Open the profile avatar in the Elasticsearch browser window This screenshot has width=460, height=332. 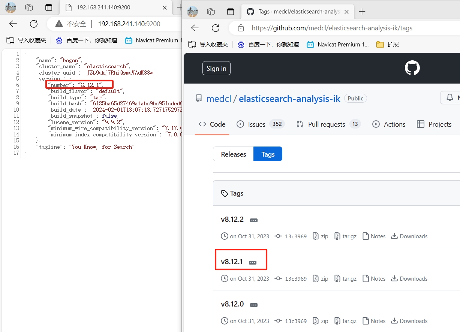tap(10, 7)
